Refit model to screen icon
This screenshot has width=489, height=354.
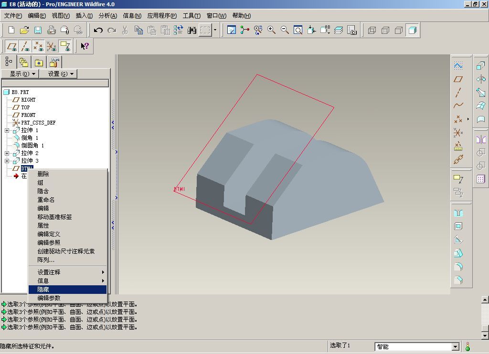[x=298, y=30]
